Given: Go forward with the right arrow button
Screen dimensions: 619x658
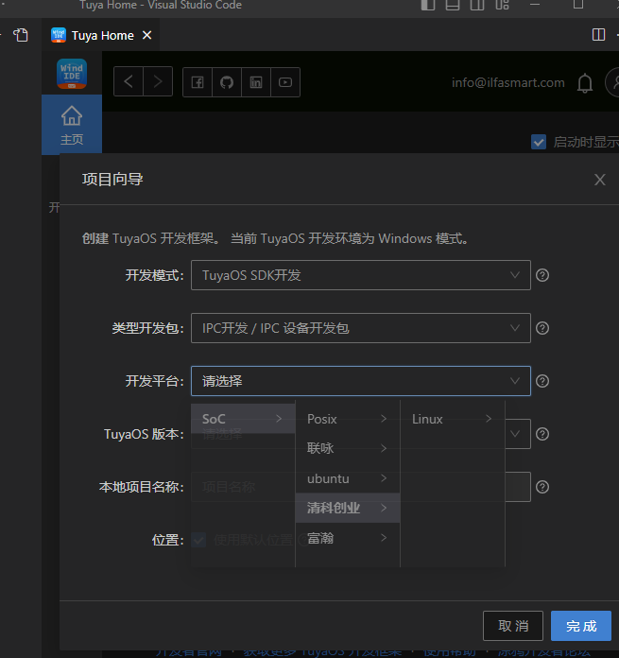Looking at the screenshot, I should (x=158, y=81).
